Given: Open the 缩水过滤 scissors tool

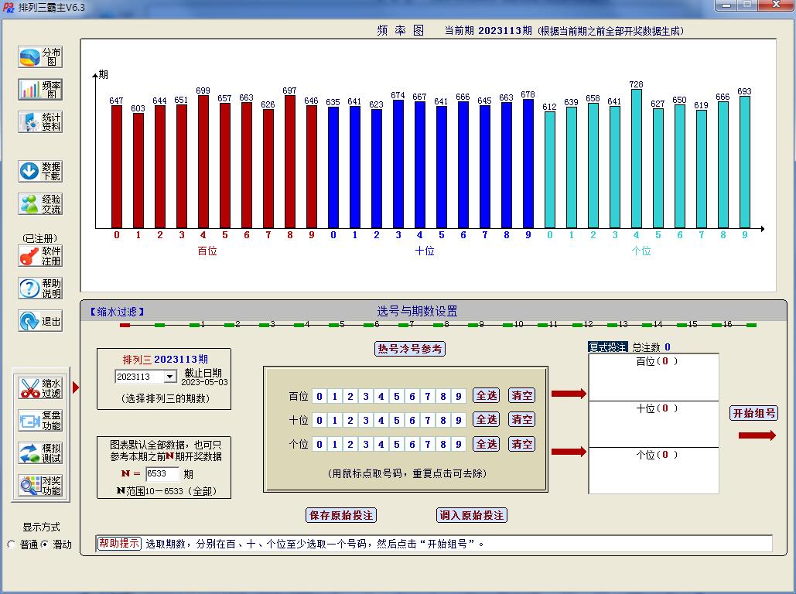Looking at the screenshot, I should click(x=40, y=388).
